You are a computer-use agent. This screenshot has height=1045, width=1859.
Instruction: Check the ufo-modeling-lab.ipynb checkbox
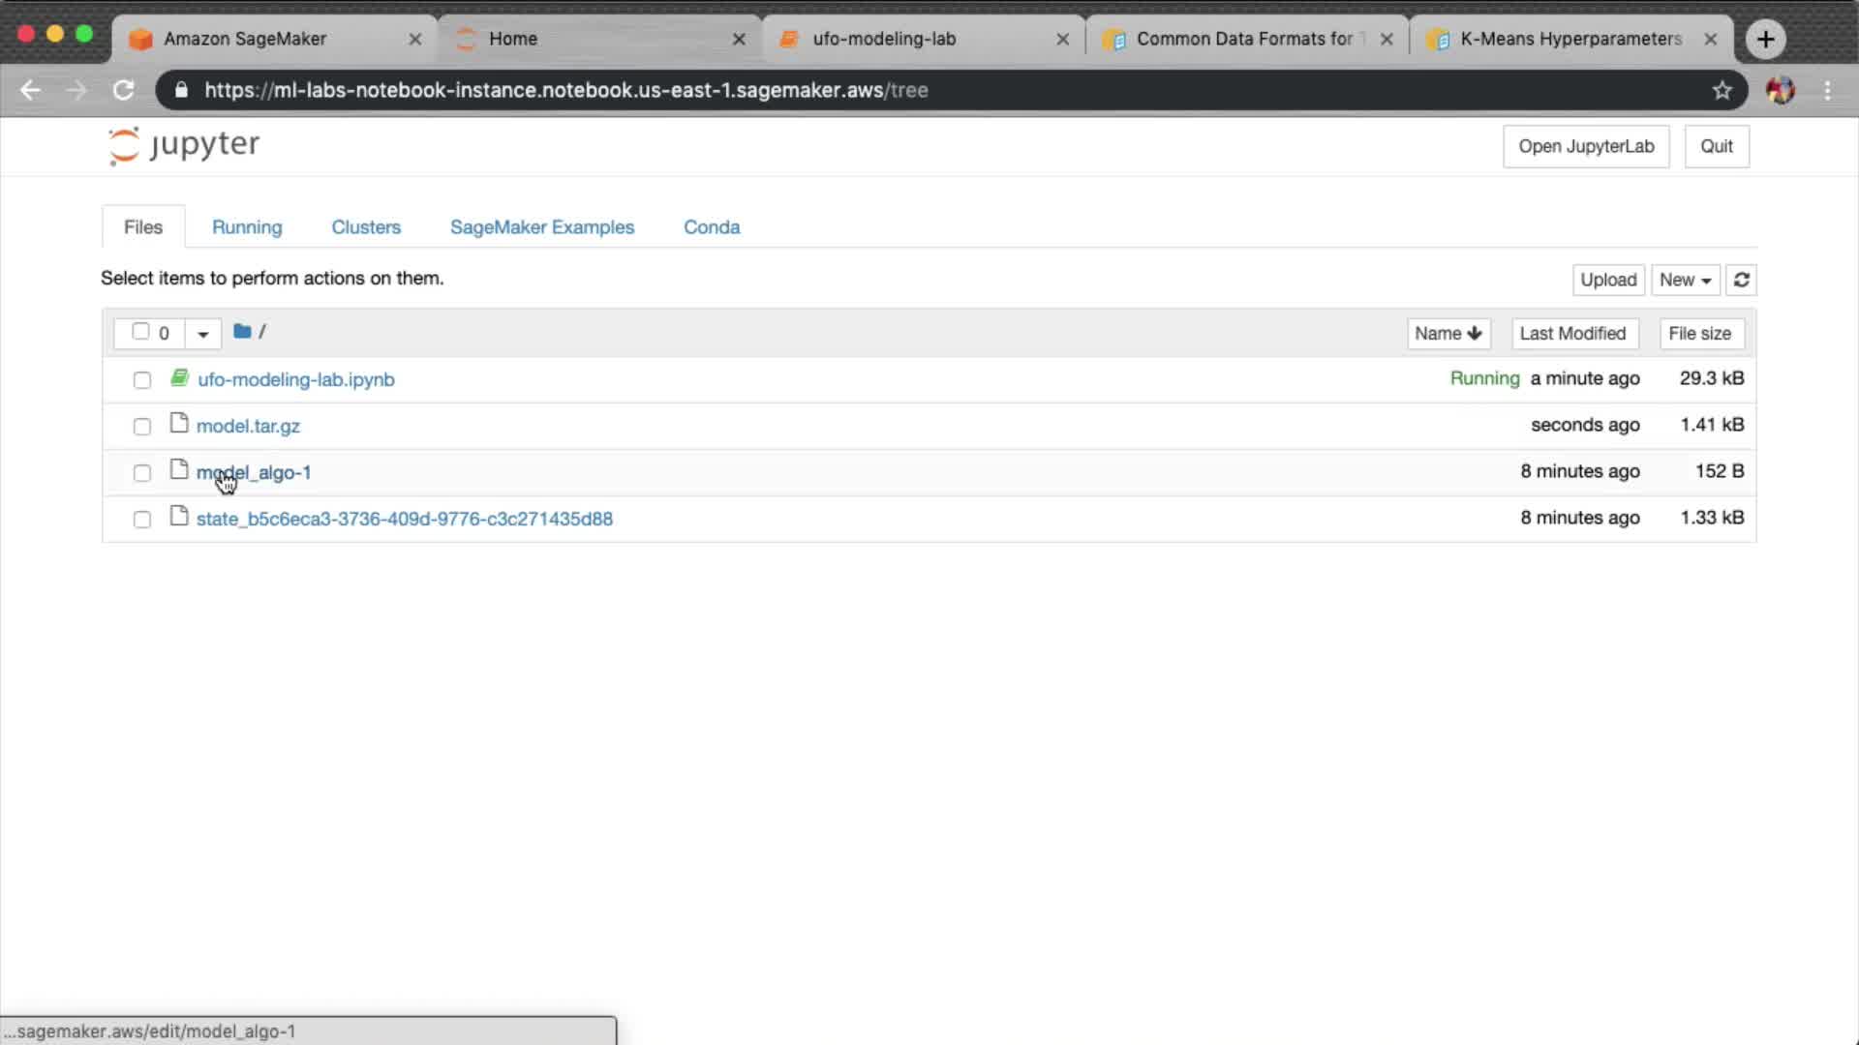(142, 380)
